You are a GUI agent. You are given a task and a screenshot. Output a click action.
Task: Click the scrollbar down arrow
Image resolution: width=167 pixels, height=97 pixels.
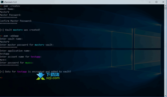click(165, 96)
